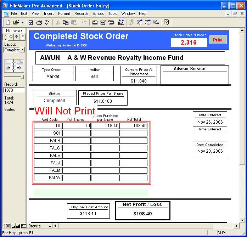Restore the inner document window
Image resolution: width=247 pixels, height=237 pixels.
[235, 13]
